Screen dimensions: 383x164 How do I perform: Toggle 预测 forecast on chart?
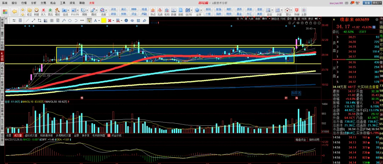click(x=304, y=18)
